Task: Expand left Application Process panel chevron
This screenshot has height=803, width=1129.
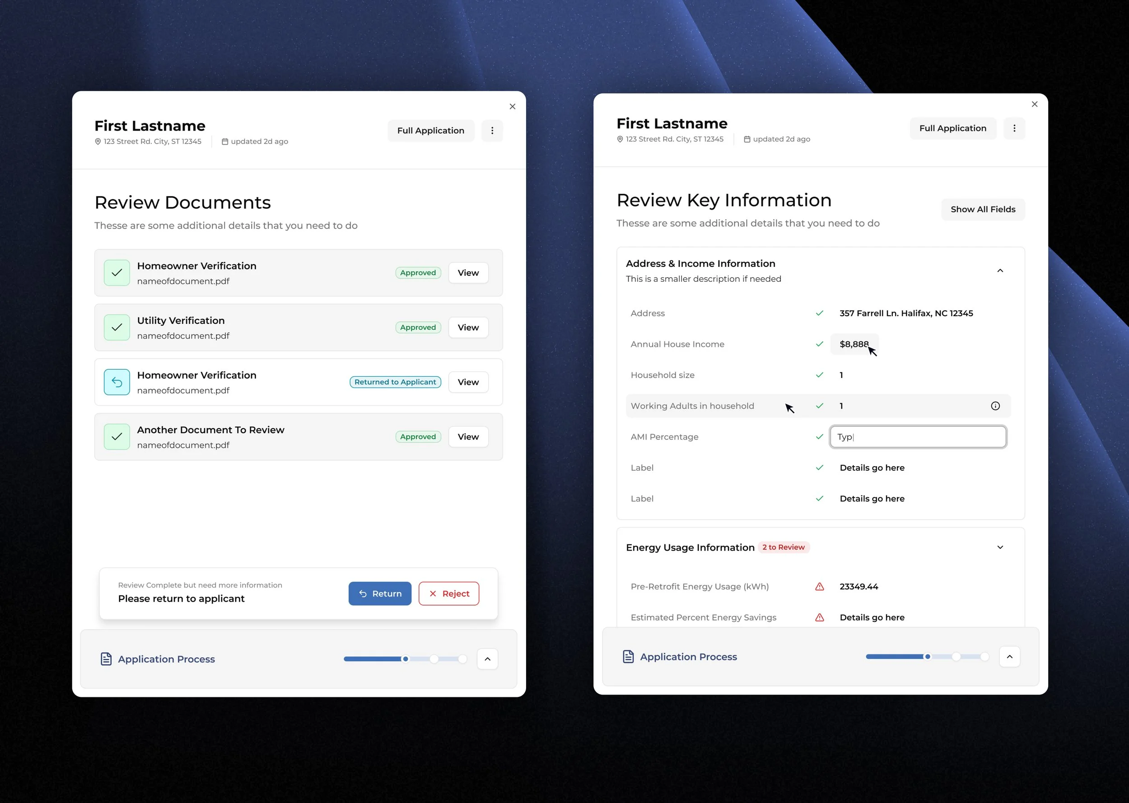Action: point(487,658)
